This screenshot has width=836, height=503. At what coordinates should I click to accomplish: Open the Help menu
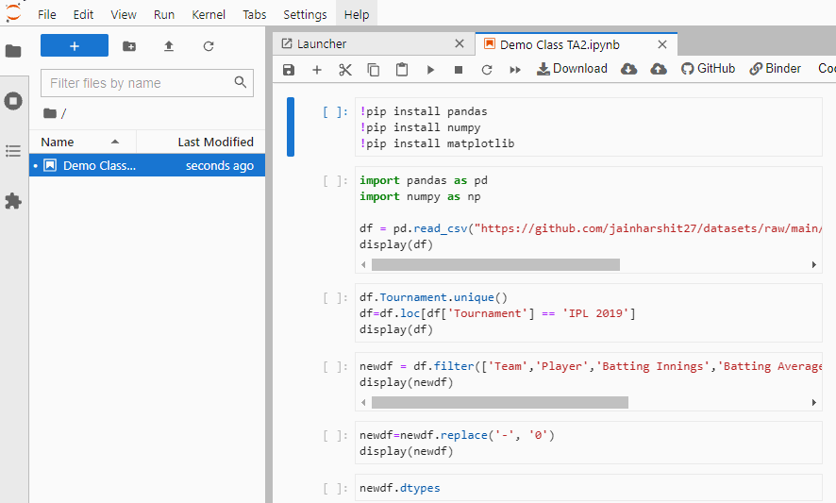click(x=357, y=14)
